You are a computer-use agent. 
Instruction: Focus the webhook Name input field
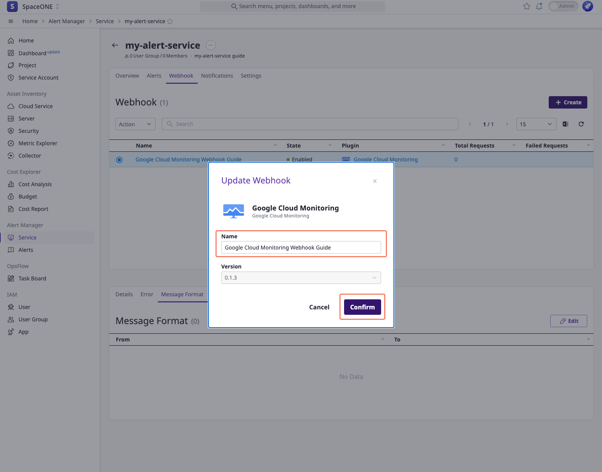tap(301, 248)
